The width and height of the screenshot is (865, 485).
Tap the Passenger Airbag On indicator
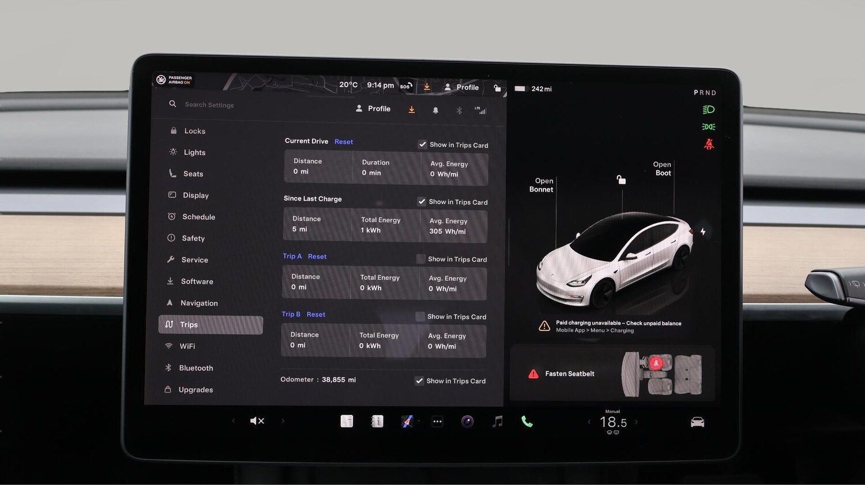point(174,80)
